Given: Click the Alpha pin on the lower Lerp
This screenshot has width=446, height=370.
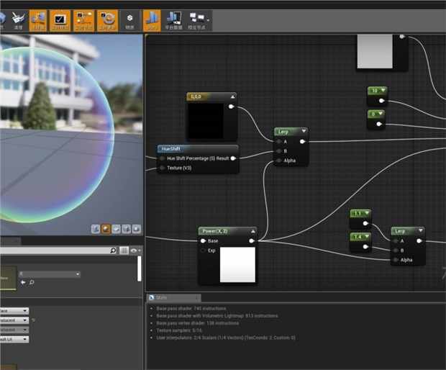Looking at the screenshot, I should [396, 260].
